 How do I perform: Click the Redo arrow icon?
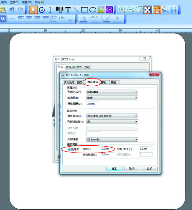pos(20,10)
